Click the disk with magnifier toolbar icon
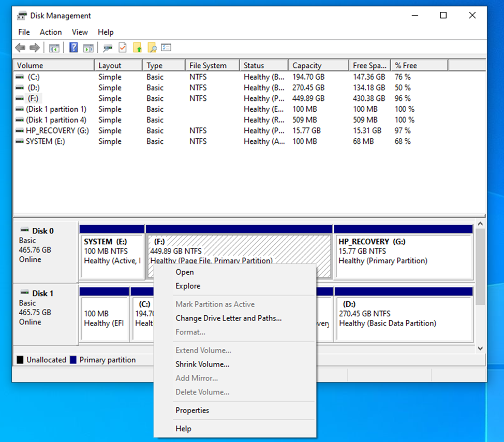The height and width of the screenshot is (442, 504). tap(108, 48)
